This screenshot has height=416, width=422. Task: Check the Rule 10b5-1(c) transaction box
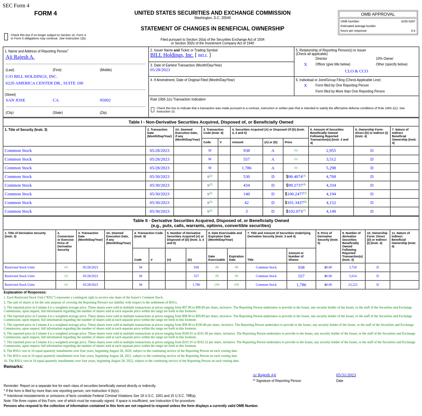click(x=152, y=110)
